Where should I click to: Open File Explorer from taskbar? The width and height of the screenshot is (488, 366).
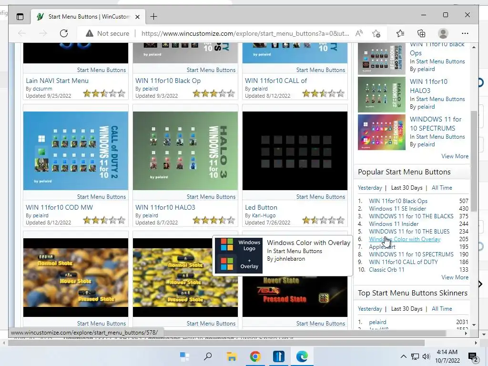[x=232, y=356]
